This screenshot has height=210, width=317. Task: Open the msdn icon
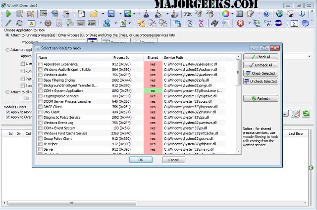click(x=278, y=23)
